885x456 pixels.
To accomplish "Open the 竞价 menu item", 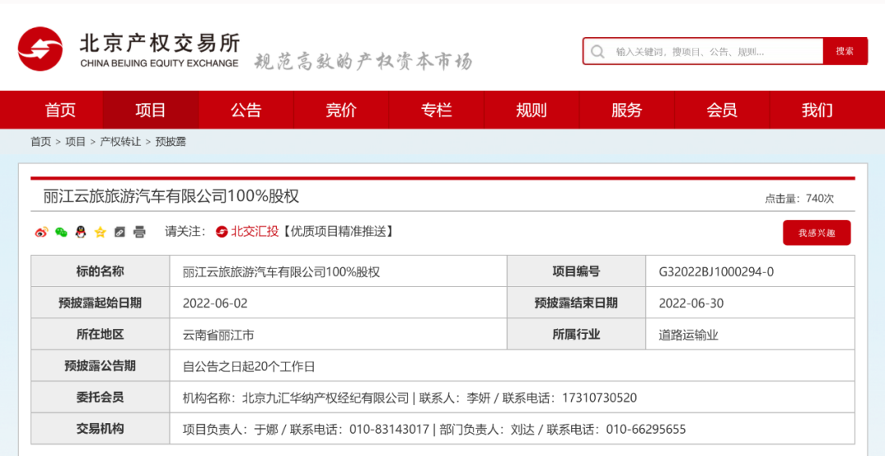I will 341,110.
